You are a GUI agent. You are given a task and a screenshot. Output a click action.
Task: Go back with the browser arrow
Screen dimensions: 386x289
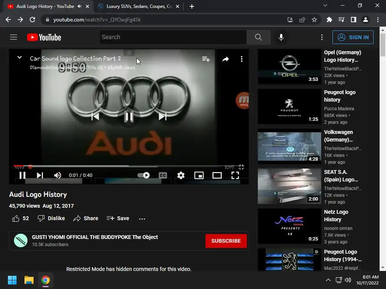8,20
